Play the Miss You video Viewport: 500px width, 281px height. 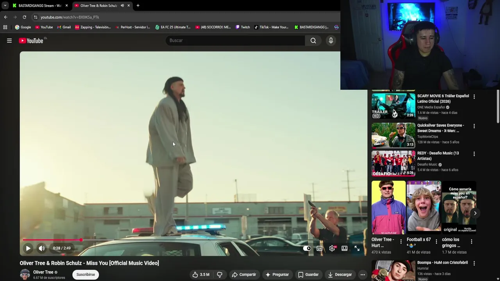point(28,248)
